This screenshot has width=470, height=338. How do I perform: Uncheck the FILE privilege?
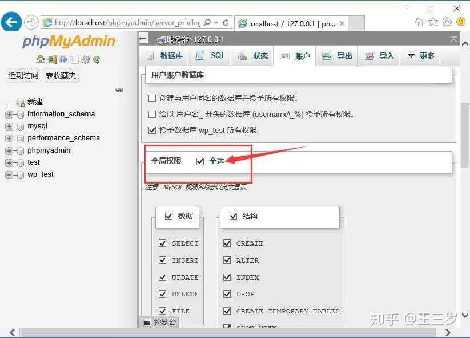[162, 311]
